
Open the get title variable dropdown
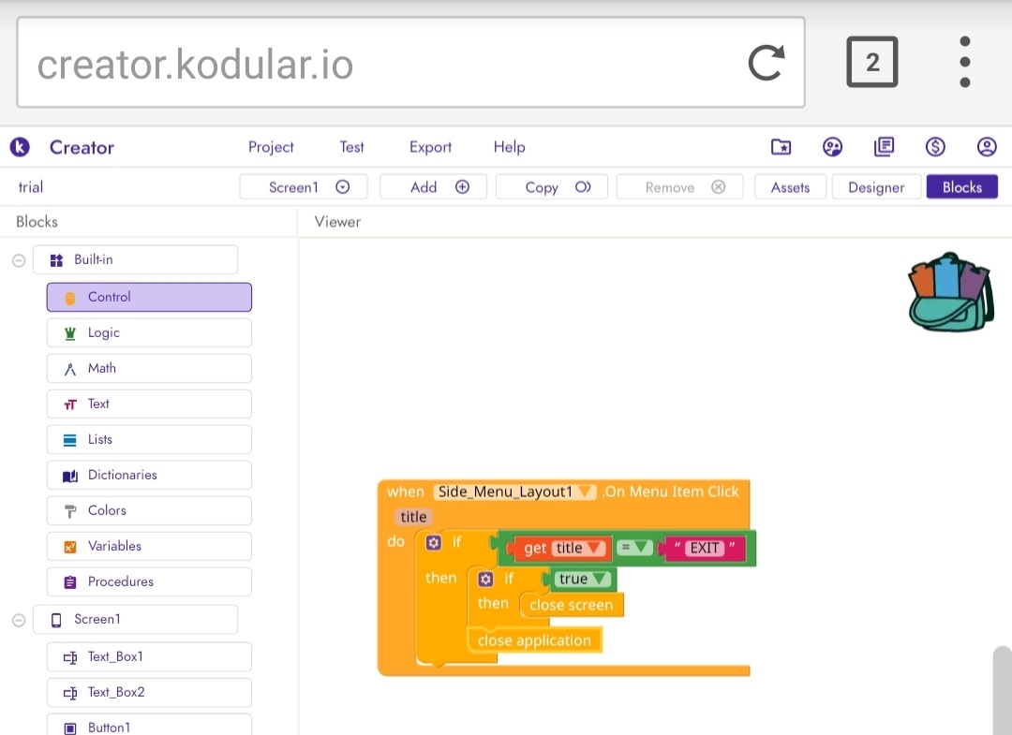[579, 548]
